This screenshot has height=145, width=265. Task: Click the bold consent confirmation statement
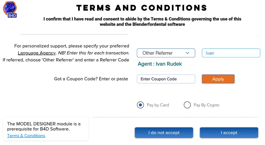point(142,22)
